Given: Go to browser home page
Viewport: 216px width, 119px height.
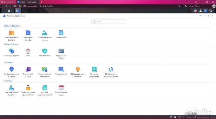Looking at the screenshot, I should tap(20, 6).
